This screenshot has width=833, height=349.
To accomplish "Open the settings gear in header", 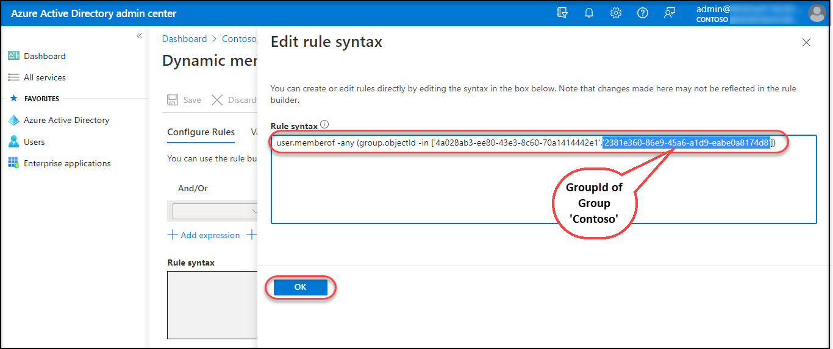I will tap(616, 13).
